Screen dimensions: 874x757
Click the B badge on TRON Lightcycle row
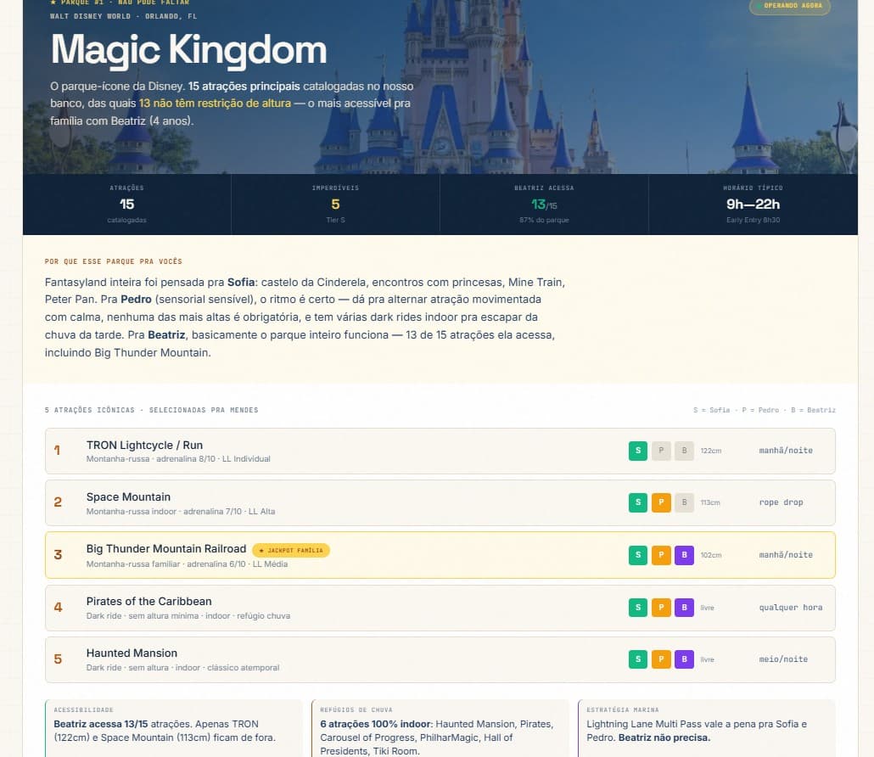point(684,451)
